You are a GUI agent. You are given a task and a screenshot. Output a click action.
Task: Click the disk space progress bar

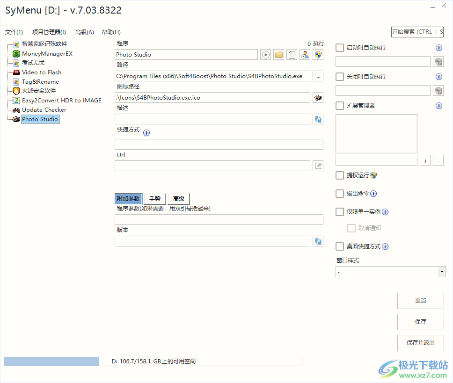(x=153, y=361)
